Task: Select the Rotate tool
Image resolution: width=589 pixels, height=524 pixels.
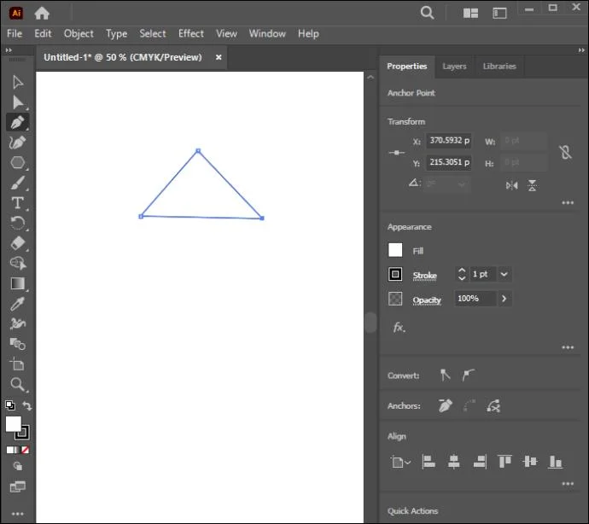Action: pos(17,223)
